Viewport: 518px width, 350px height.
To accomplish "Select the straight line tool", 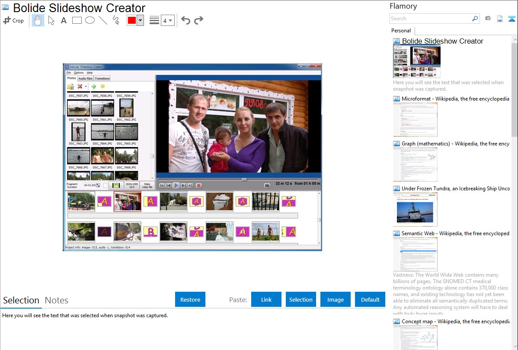I will (103, 20).
